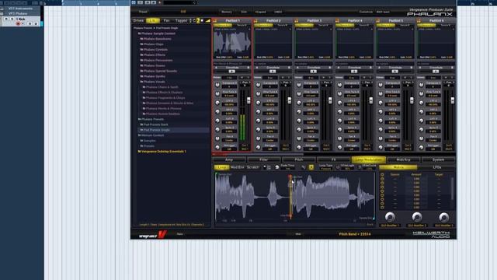Open the Loop Modulation tab

(368, 159)
